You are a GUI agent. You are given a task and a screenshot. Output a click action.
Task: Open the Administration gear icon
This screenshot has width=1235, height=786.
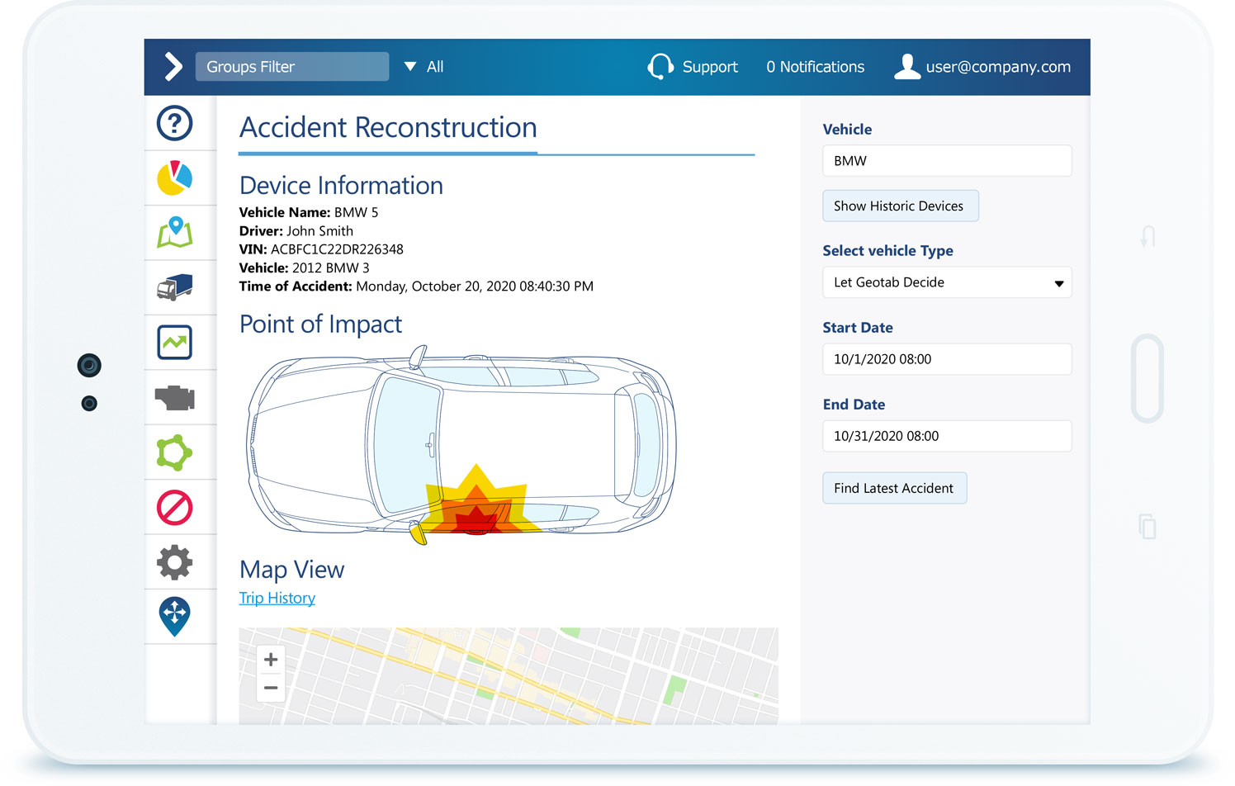click(x=175, y=562)
